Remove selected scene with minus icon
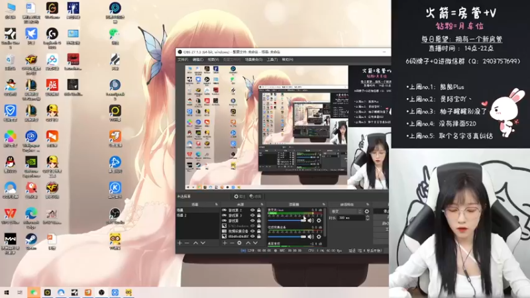This screenshot has width=530, height=298. tap(187, 243)
